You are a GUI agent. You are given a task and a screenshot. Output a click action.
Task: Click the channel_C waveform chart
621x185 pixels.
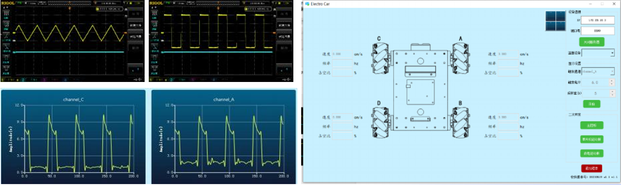point(74,137)
